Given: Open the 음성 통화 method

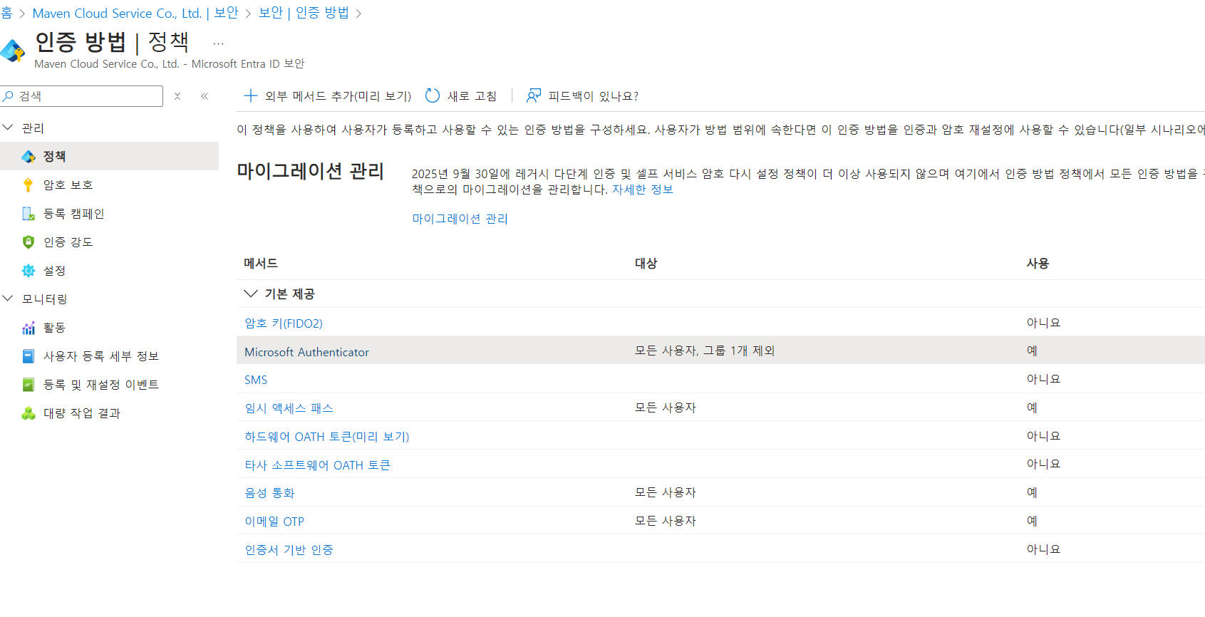Looking at the screenshot, I should coord(269,493).
